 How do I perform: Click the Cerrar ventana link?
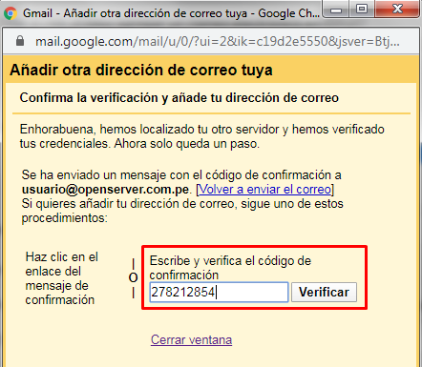coord(191,339)
